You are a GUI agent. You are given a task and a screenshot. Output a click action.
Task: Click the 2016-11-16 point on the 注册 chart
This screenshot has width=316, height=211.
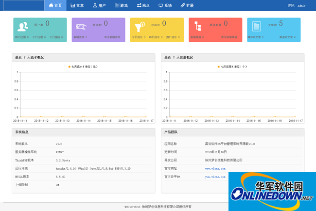pos(275,117)
